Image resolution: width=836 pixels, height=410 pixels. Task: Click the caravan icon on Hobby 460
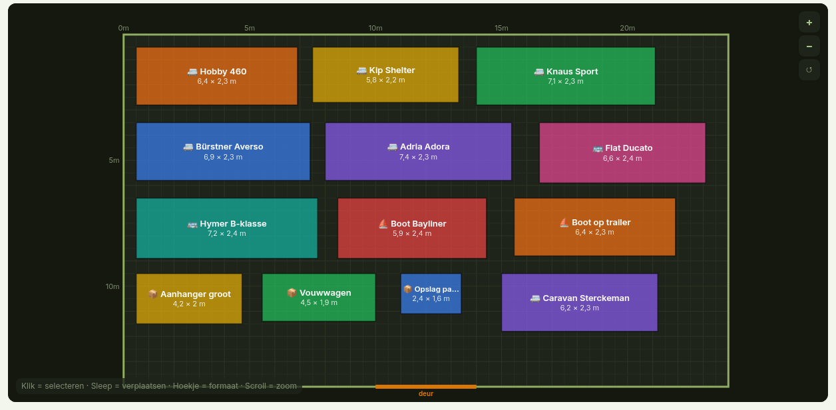point(192,72)
